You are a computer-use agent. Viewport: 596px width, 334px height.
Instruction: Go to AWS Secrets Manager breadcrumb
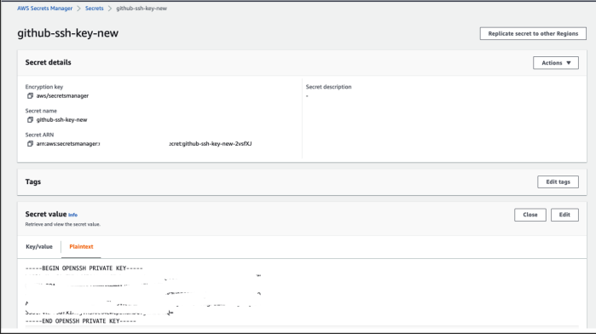coord(44,9)
